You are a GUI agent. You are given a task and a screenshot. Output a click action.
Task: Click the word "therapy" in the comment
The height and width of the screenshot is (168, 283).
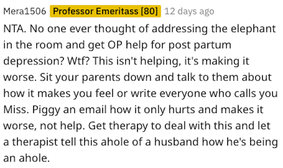[x=128, y=126]
